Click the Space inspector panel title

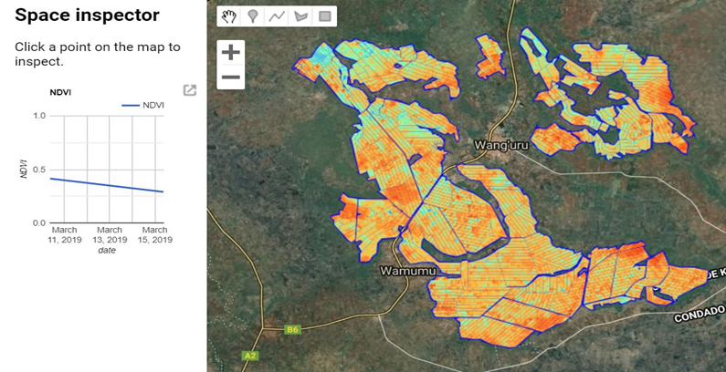(88, 15)
